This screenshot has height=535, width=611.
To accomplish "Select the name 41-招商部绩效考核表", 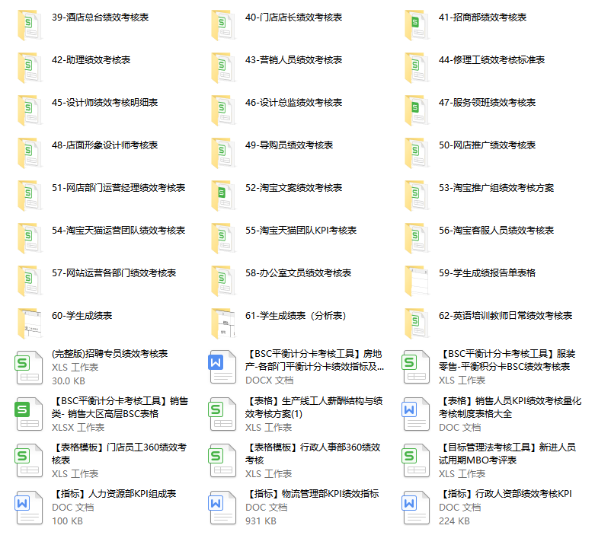I will click(482, 18).
